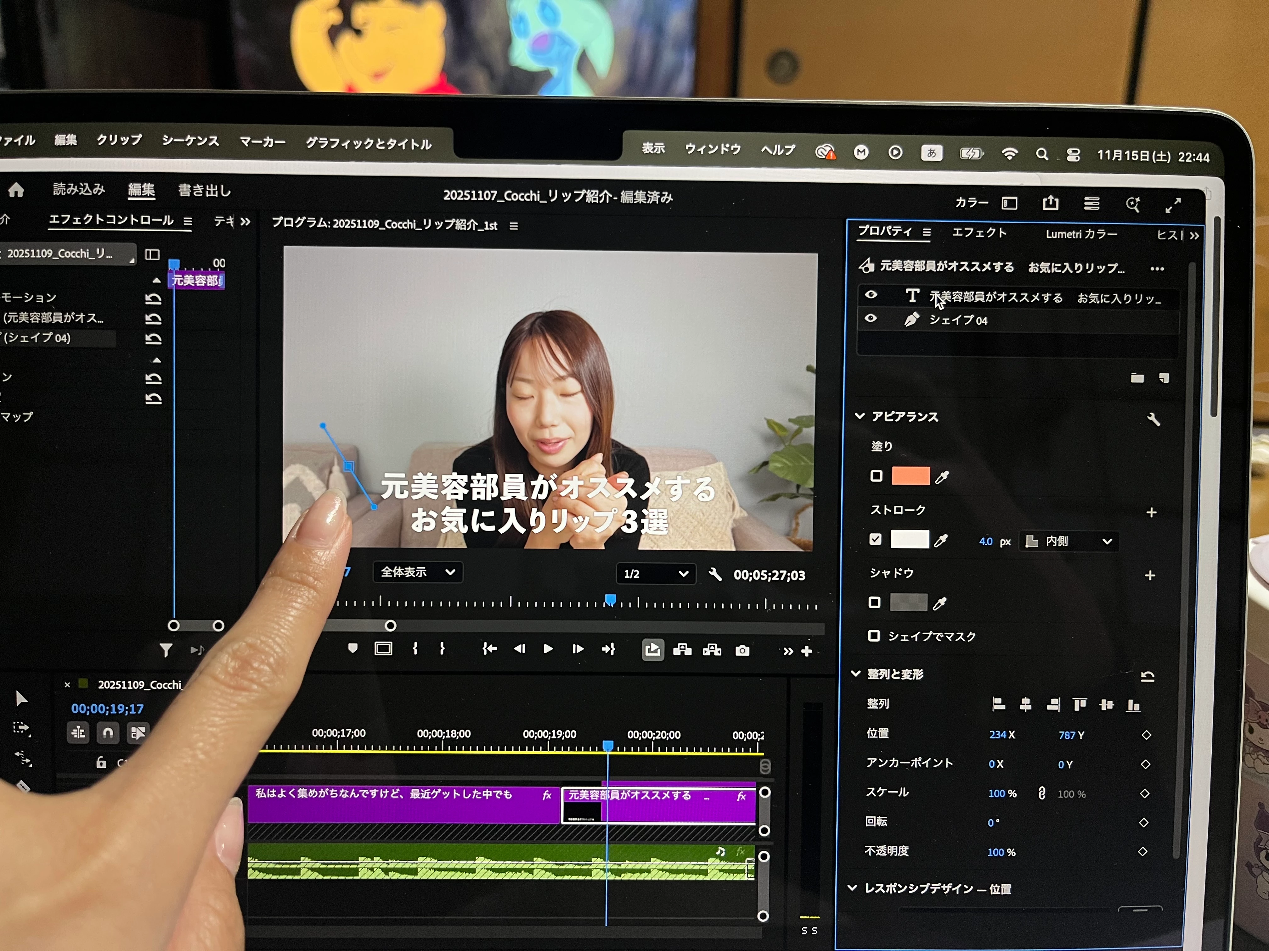Collapse the アピアランス section
The image size is (1269, 951).
tap(860, 416)
